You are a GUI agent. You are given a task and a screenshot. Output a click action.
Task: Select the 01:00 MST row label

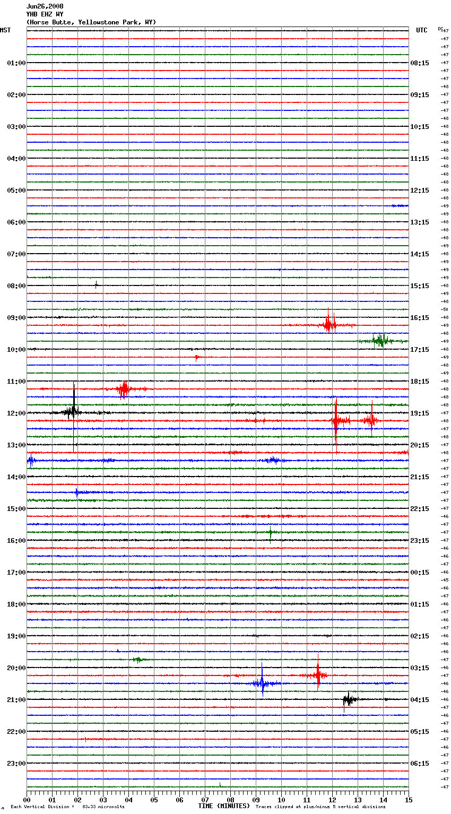point(16,63)
